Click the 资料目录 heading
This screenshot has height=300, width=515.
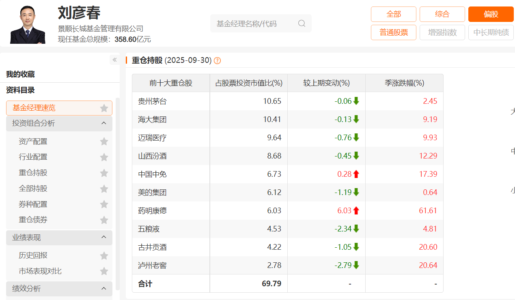tap(20, 90)
